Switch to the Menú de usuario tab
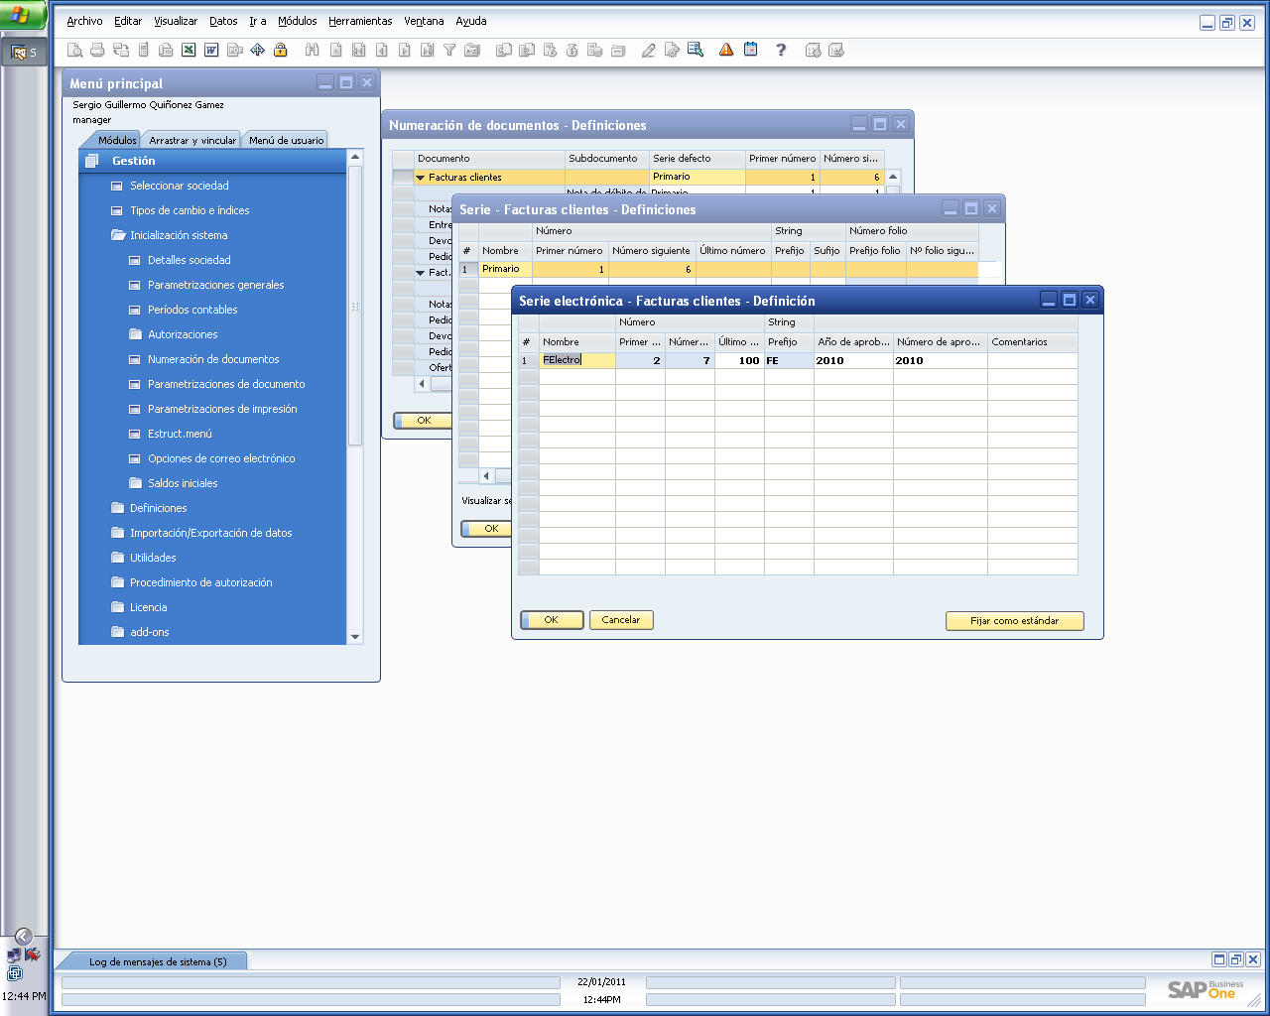 coord(285,140)
